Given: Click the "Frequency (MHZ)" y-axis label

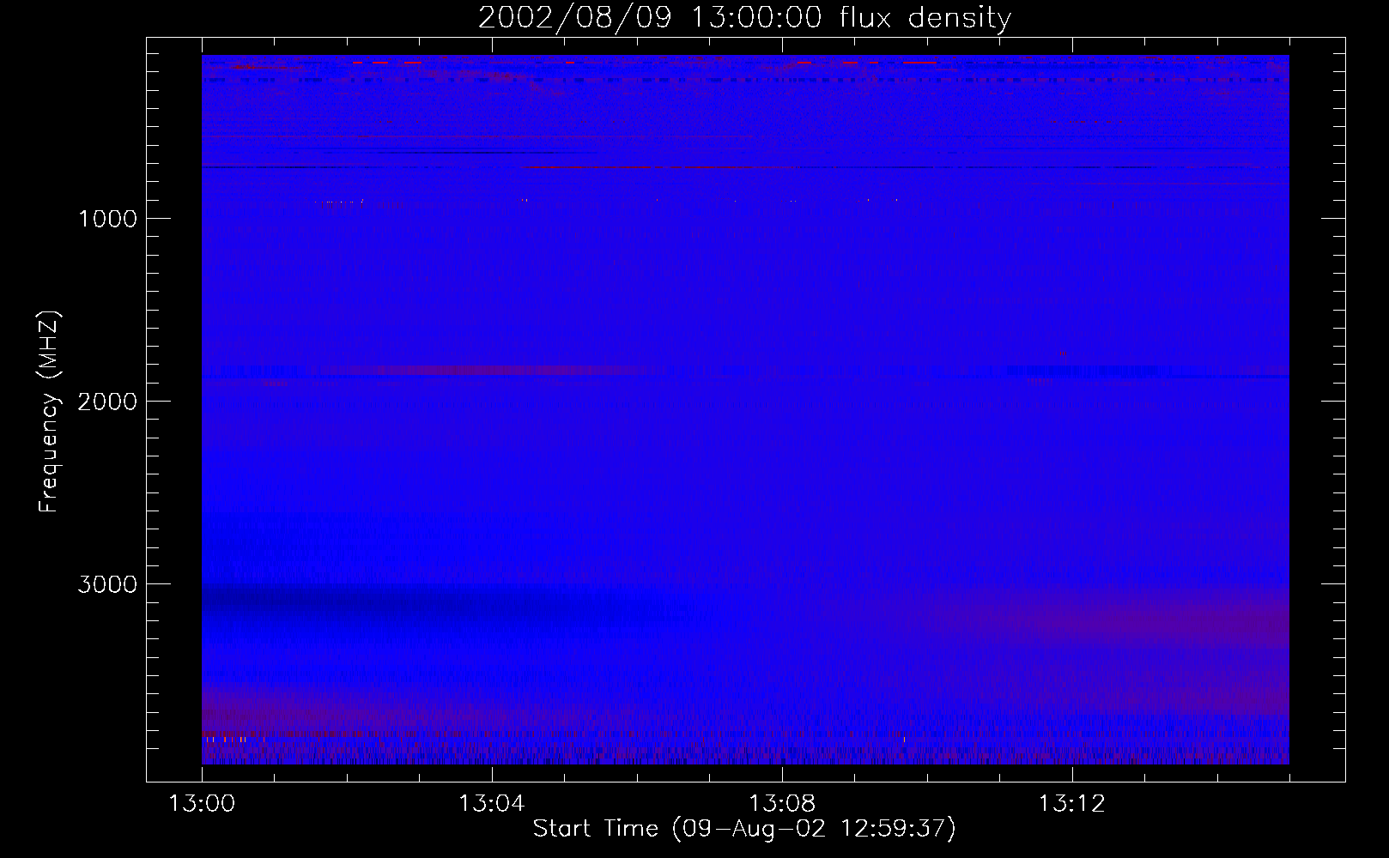Looking at the screenshot, I should 49,411.
